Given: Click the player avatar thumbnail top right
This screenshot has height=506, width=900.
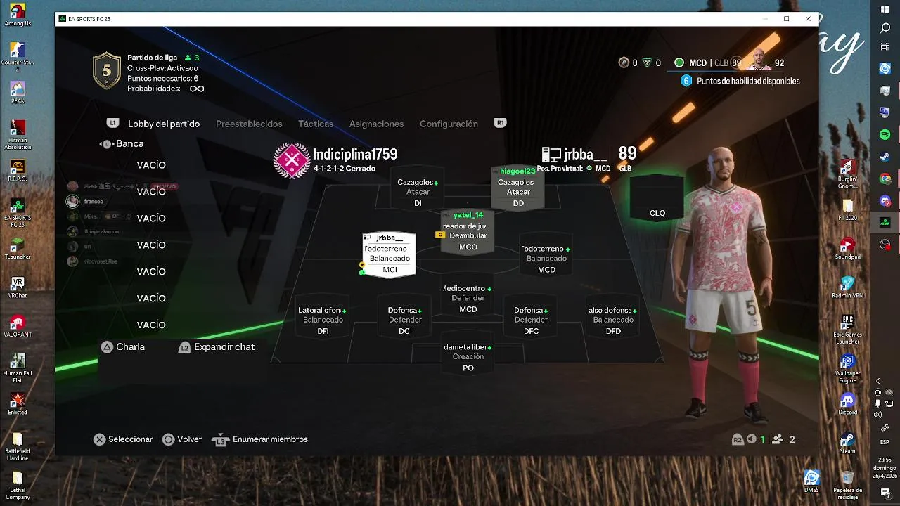Looking at the screenshot, I should click(758, 60).
